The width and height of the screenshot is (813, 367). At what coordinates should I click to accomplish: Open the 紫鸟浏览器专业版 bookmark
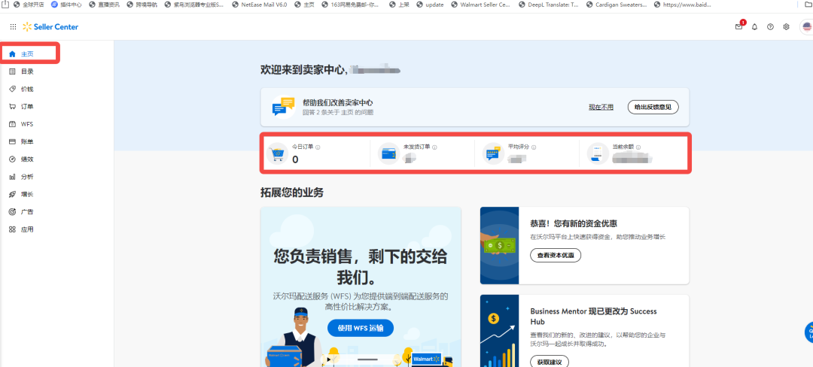[x=194, y=5]
